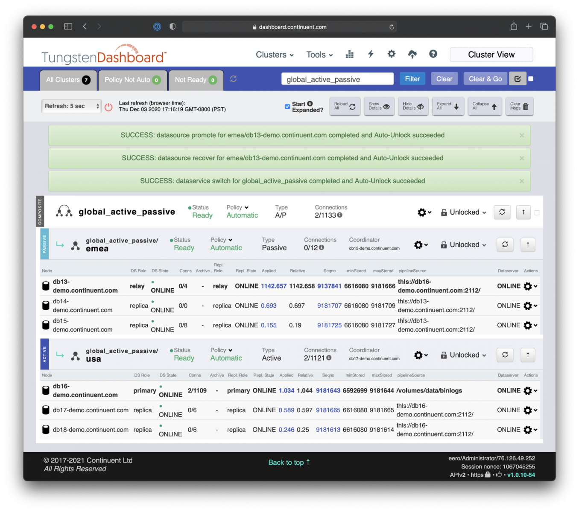Image resolution: width=579 pixels, height=512 pixels.
Task: Click the Cluster View button
Action: coord(491,55)
